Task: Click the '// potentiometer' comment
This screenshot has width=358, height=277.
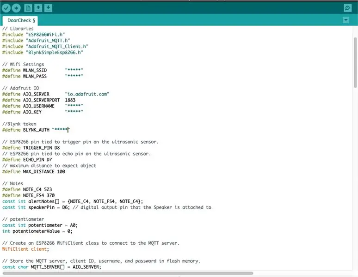Action: click(23, 219)
